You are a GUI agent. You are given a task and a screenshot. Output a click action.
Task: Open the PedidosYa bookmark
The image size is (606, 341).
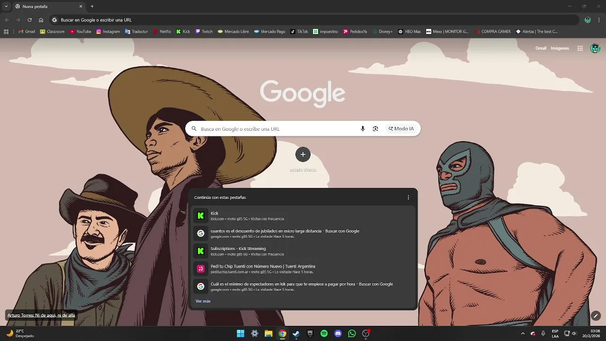tap(355, 32)
